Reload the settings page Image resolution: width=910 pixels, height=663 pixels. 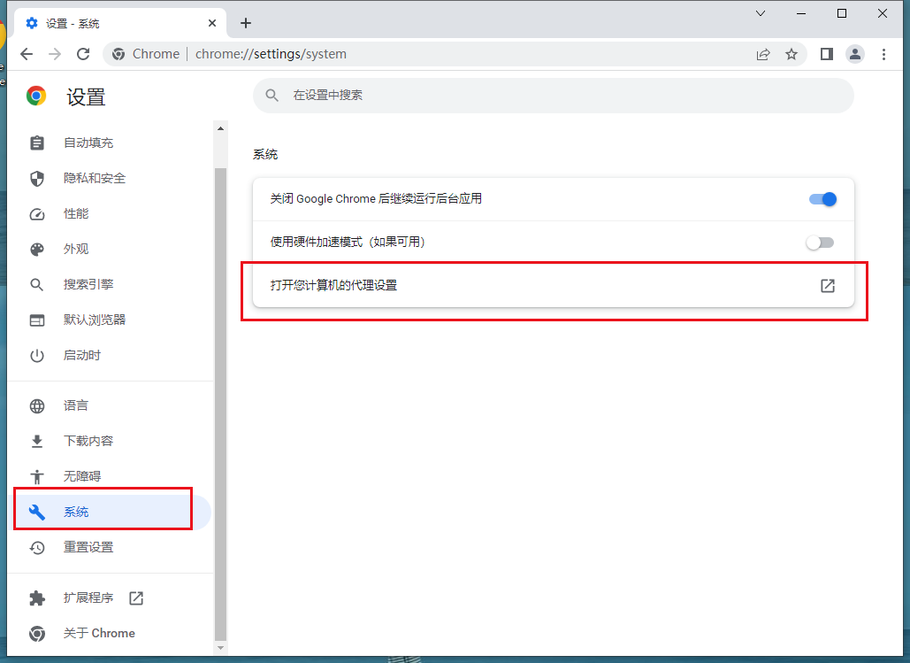[83, 54]
